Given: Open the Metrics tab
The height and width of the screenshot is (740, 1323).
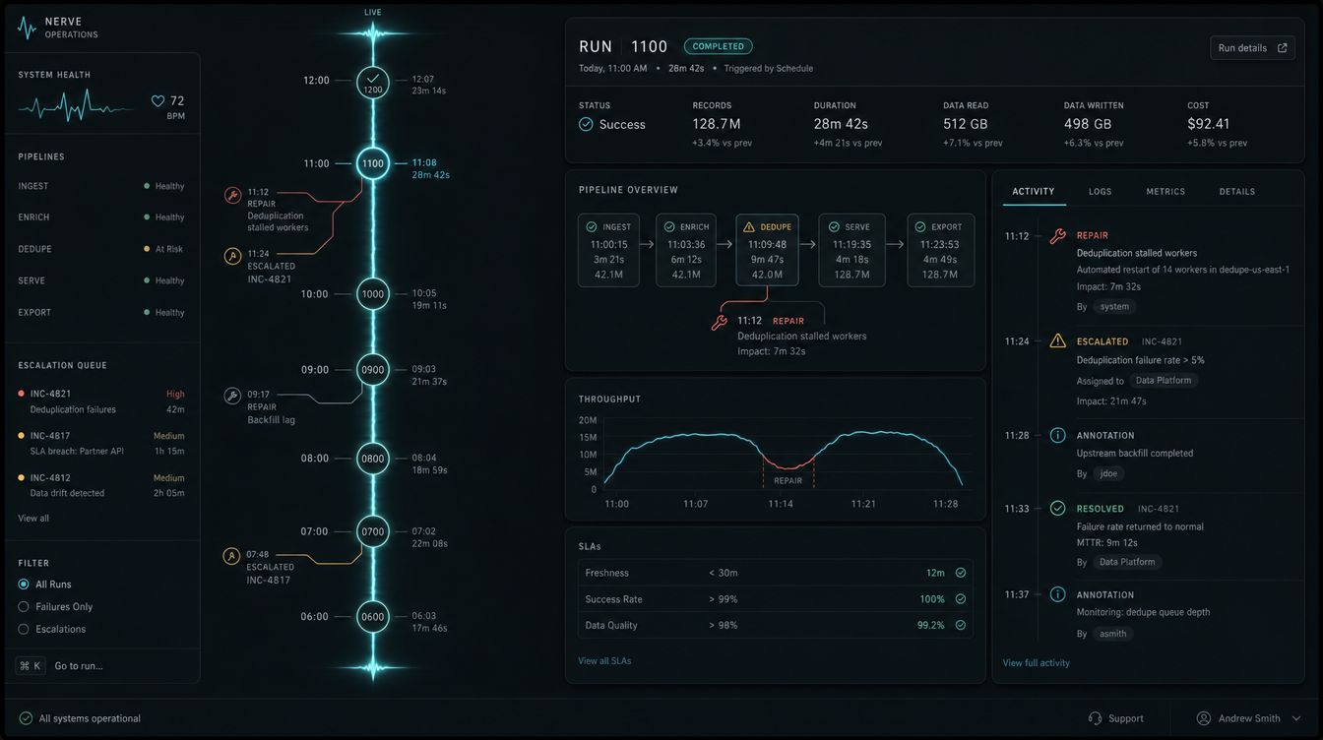Looking at the screenshot, I should (x=1165, y=192).
